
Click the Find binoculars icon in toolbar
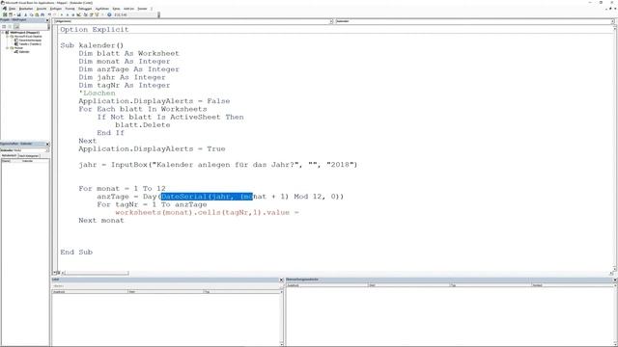pos(42,14)
